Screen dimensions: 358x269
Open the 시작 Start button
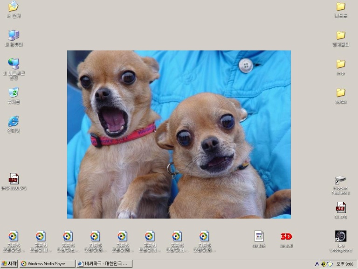tap(9, 264)
